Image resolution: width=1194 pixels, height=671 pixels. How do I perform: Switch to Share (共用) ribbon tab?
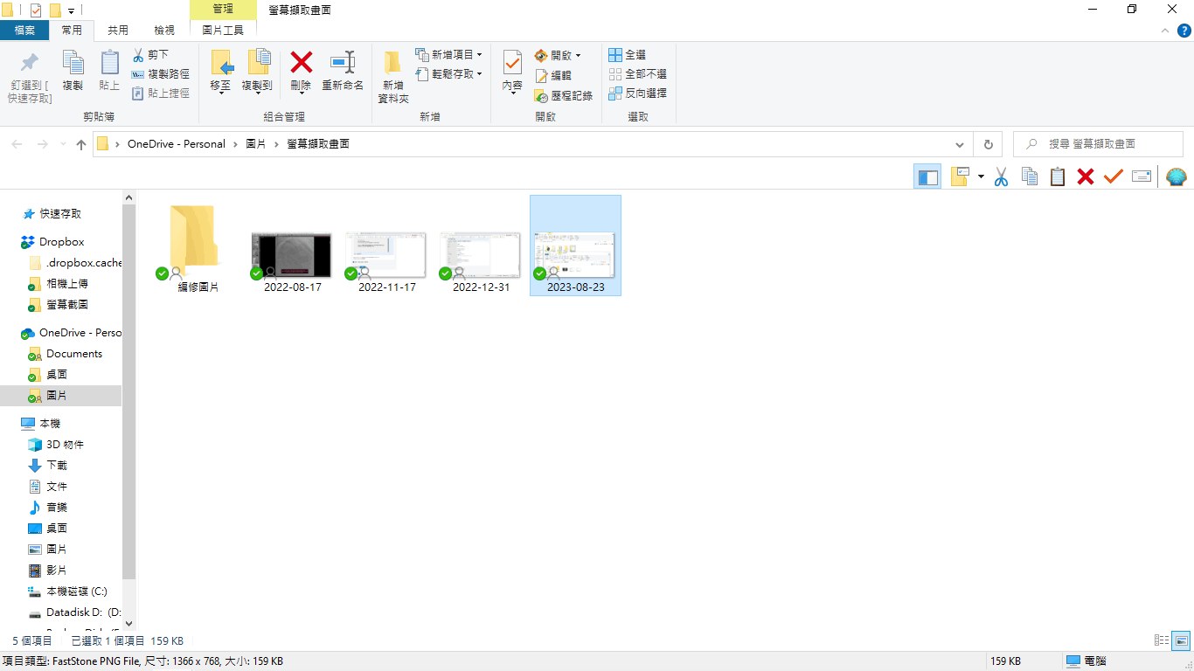click(118, 30)
